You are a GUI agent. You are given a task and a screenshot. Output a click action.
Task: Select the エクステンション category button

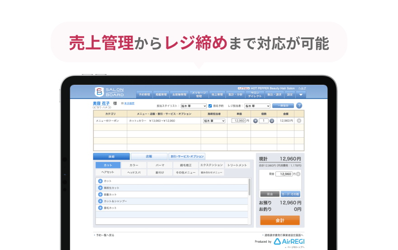[212, 165]
